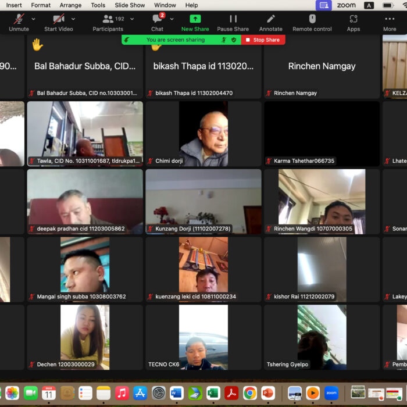
Task: Open Notes app in Dock
Action: pos(103,393)
